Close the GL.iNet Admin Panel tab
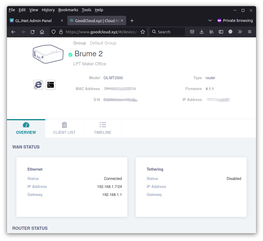This screenshot has height=241, width=263. coord(62,21)
